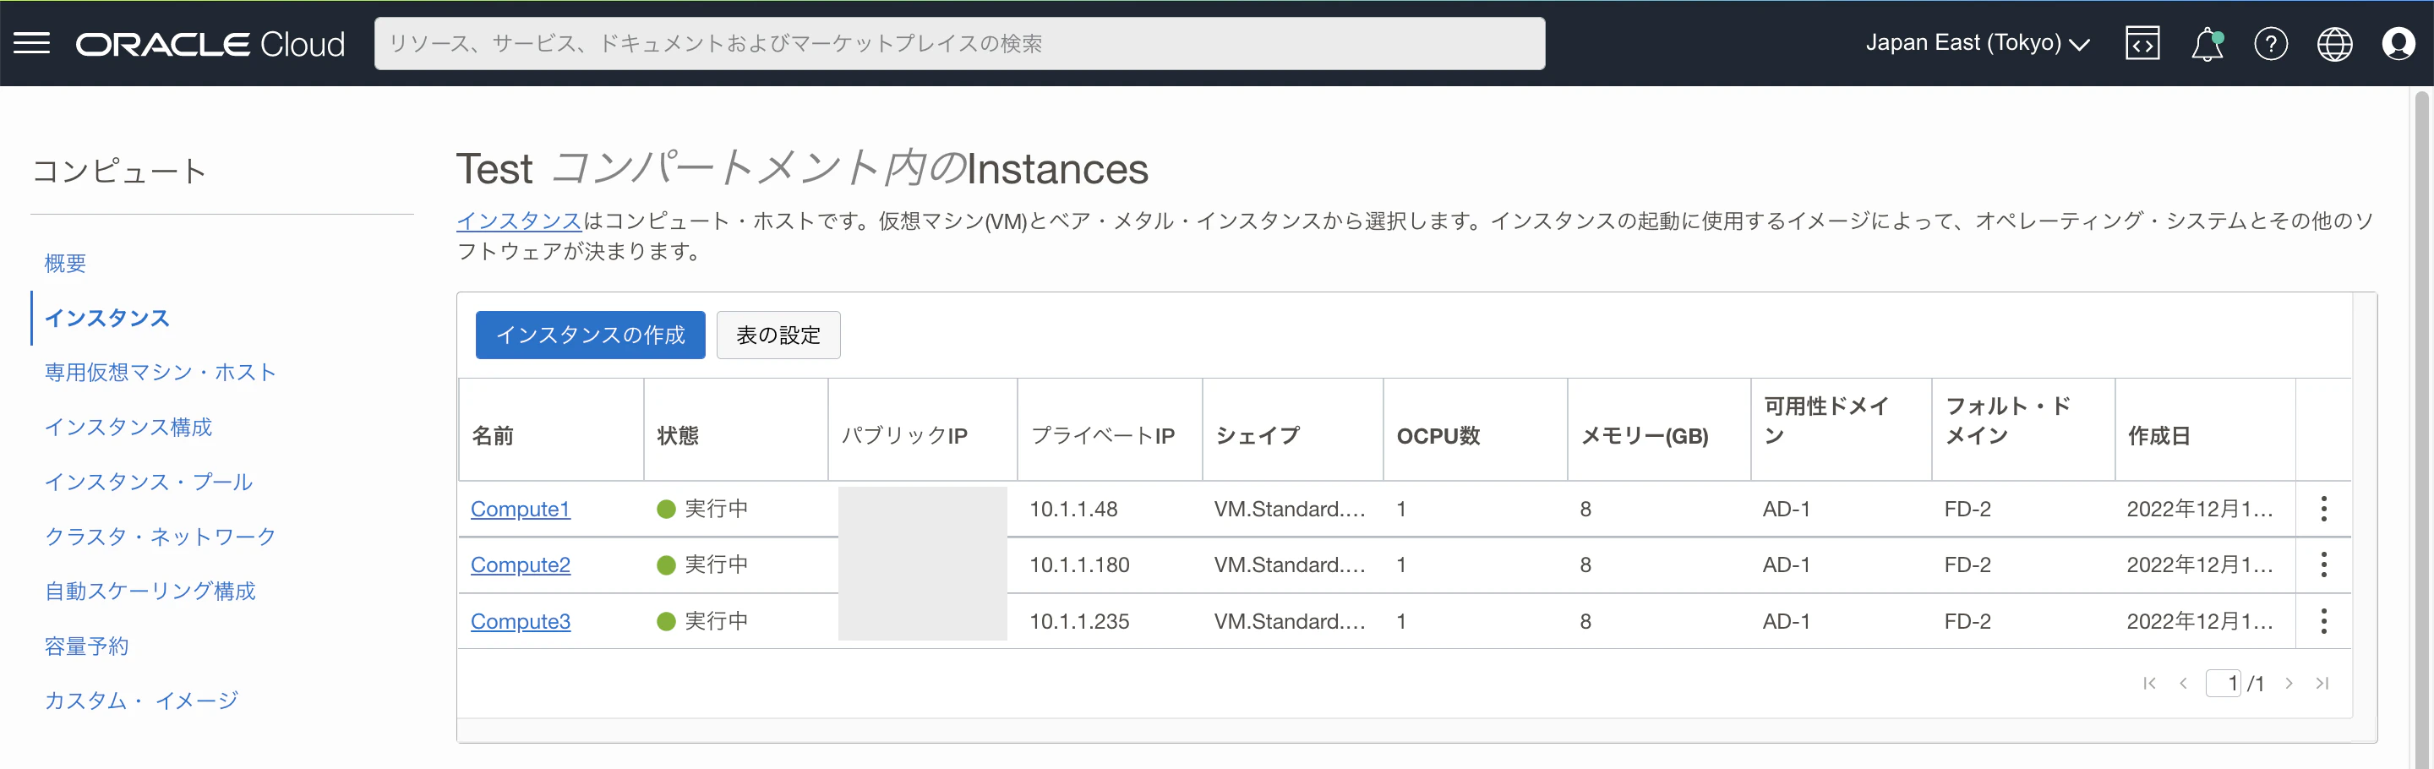Open the Cloud Shell developer tools icon
This screenshot has width=2434, height=769.
point(2142,43)
